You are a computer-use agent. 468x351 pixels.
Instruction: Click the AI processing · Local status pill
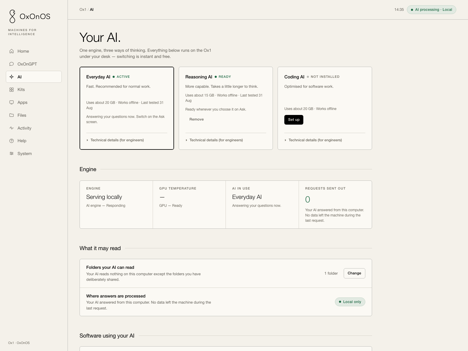click(431, 10)
